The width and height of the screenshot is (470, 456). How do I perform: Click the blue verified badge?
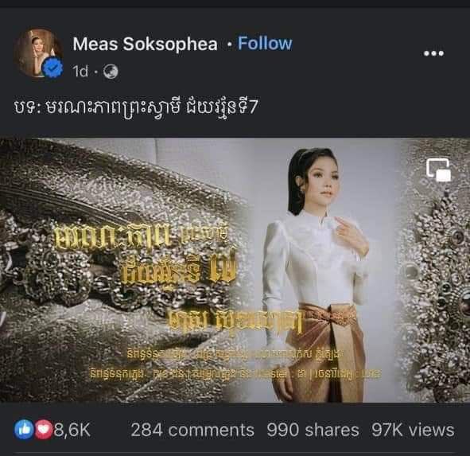click(x=52, y=68)
